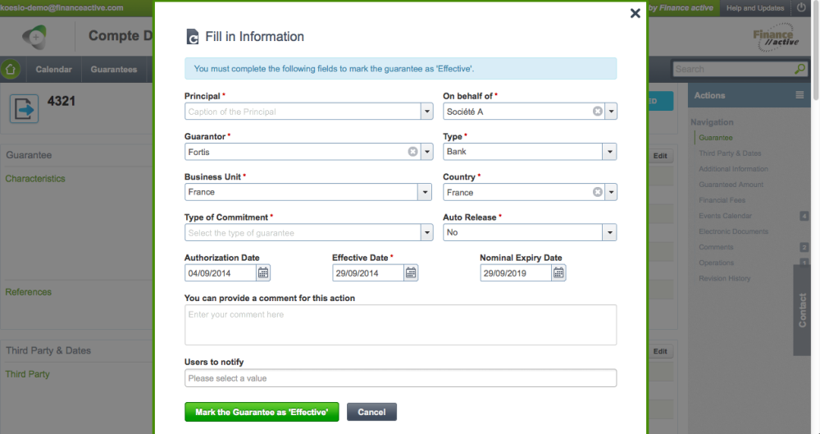This screenshot has height=434, width=820.
Task: Open the Auto Release dropdown
Action: 609,232
